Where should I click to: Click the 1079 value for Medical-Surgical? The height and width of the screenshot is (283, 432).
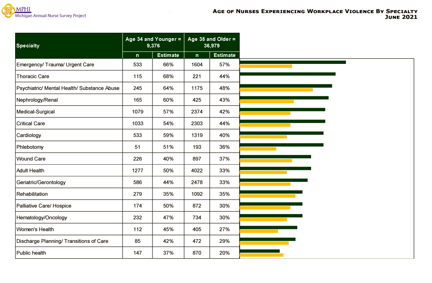pos(137,111)
